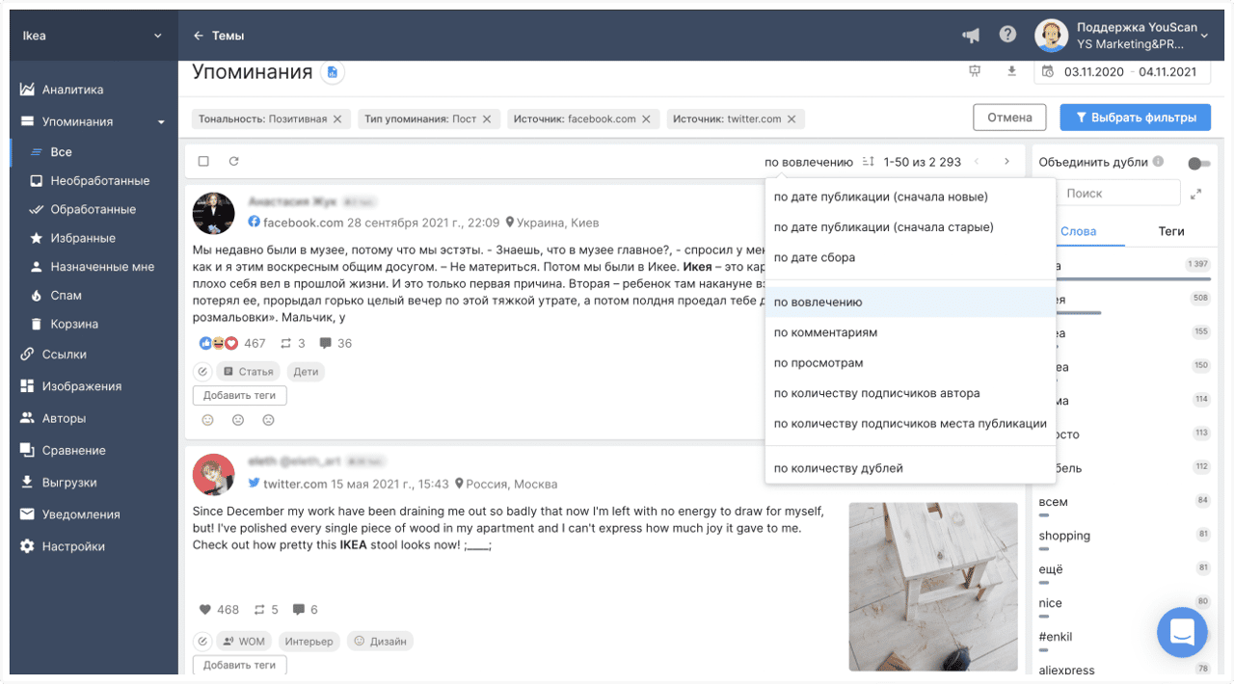Click the heart likes icon on tweet
Viewport: 1234px width, 684px height.
[x=204, y=610]
